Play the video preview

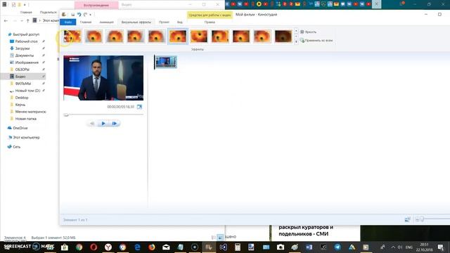(103, 124)
